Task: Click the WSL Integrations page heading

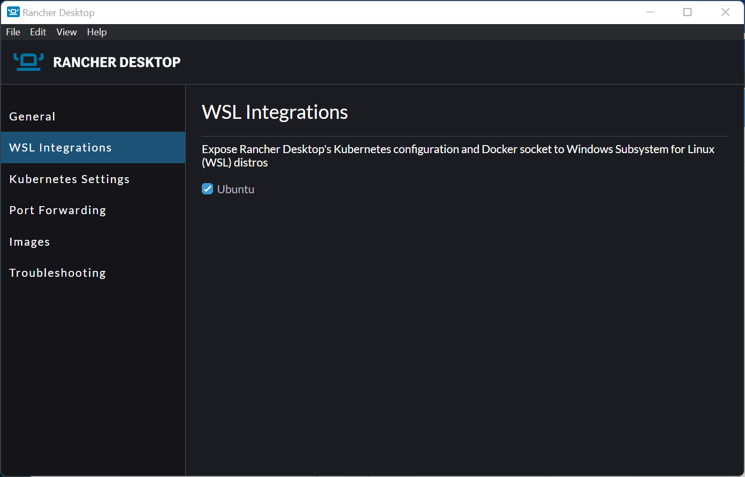Action: [275, 112]
